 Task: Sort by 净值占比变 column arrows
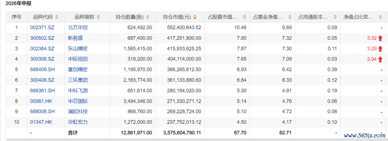[x=380, y=17]
